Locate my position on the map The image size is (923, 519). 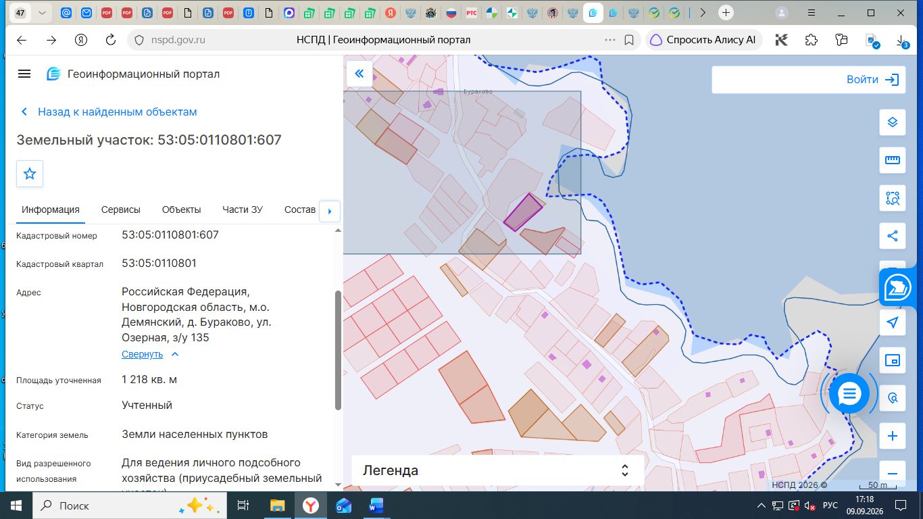(x=892, y=322)
